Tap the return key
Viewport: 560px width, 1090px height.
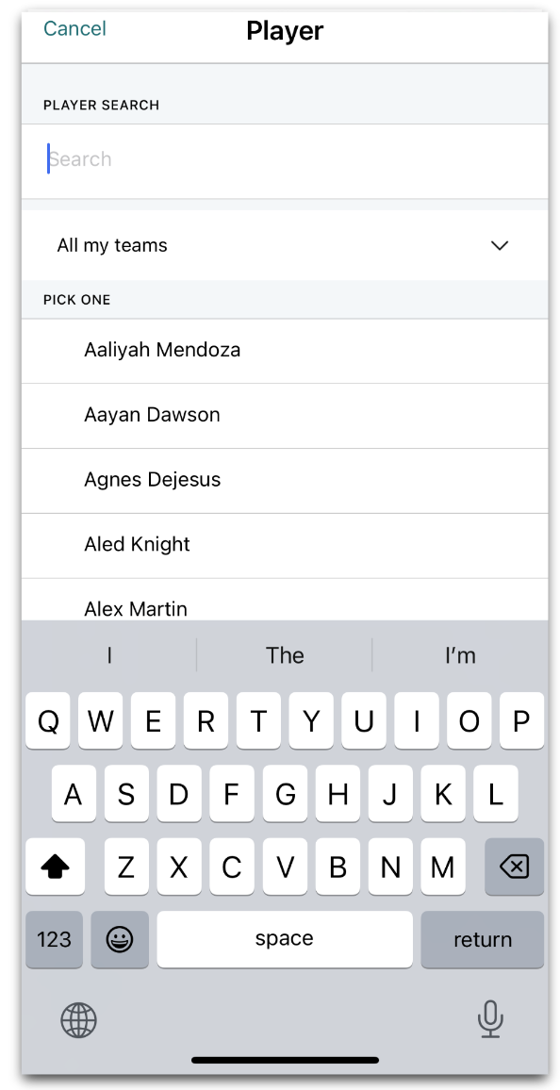[x=482, y=940]
